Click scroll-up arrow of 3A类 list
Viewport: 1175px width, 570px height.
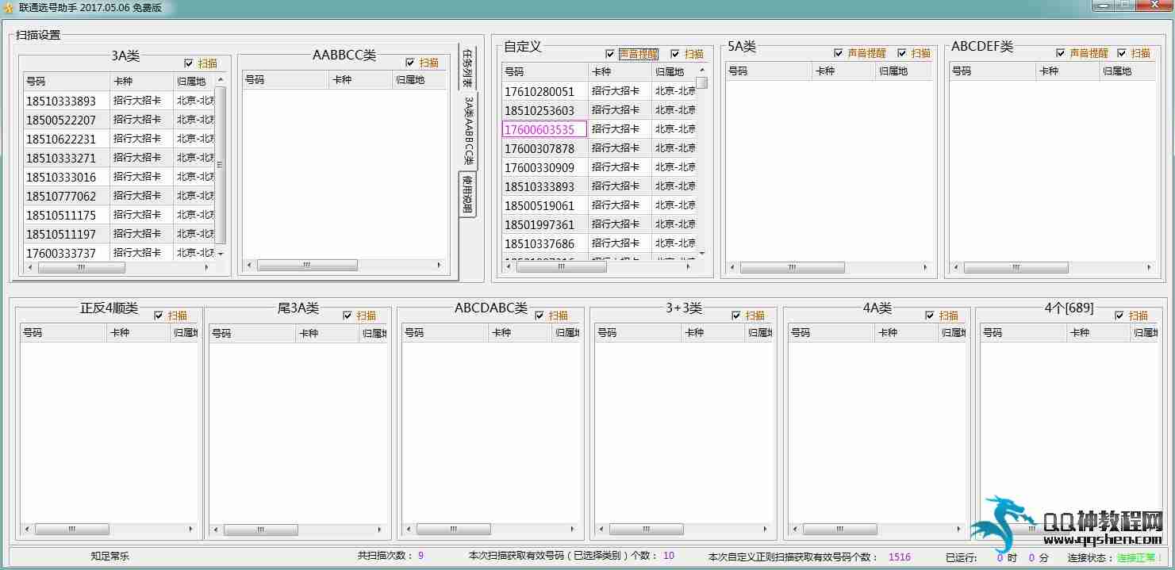click(221, 79)
